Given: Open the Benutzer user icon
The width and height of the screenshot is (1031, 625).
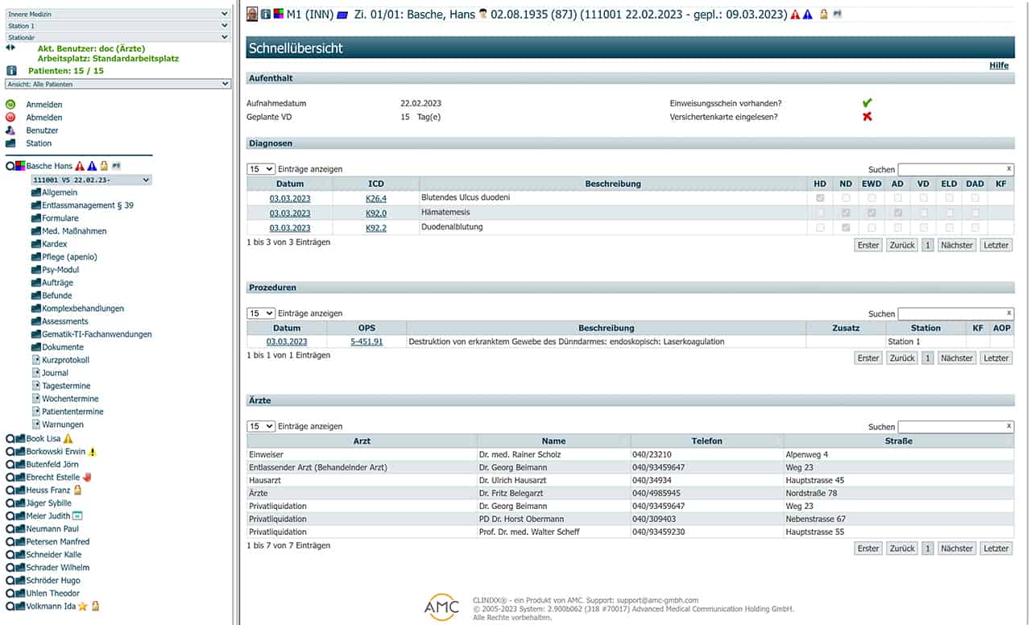Looking at the screenshot, I should coord(10,130).
